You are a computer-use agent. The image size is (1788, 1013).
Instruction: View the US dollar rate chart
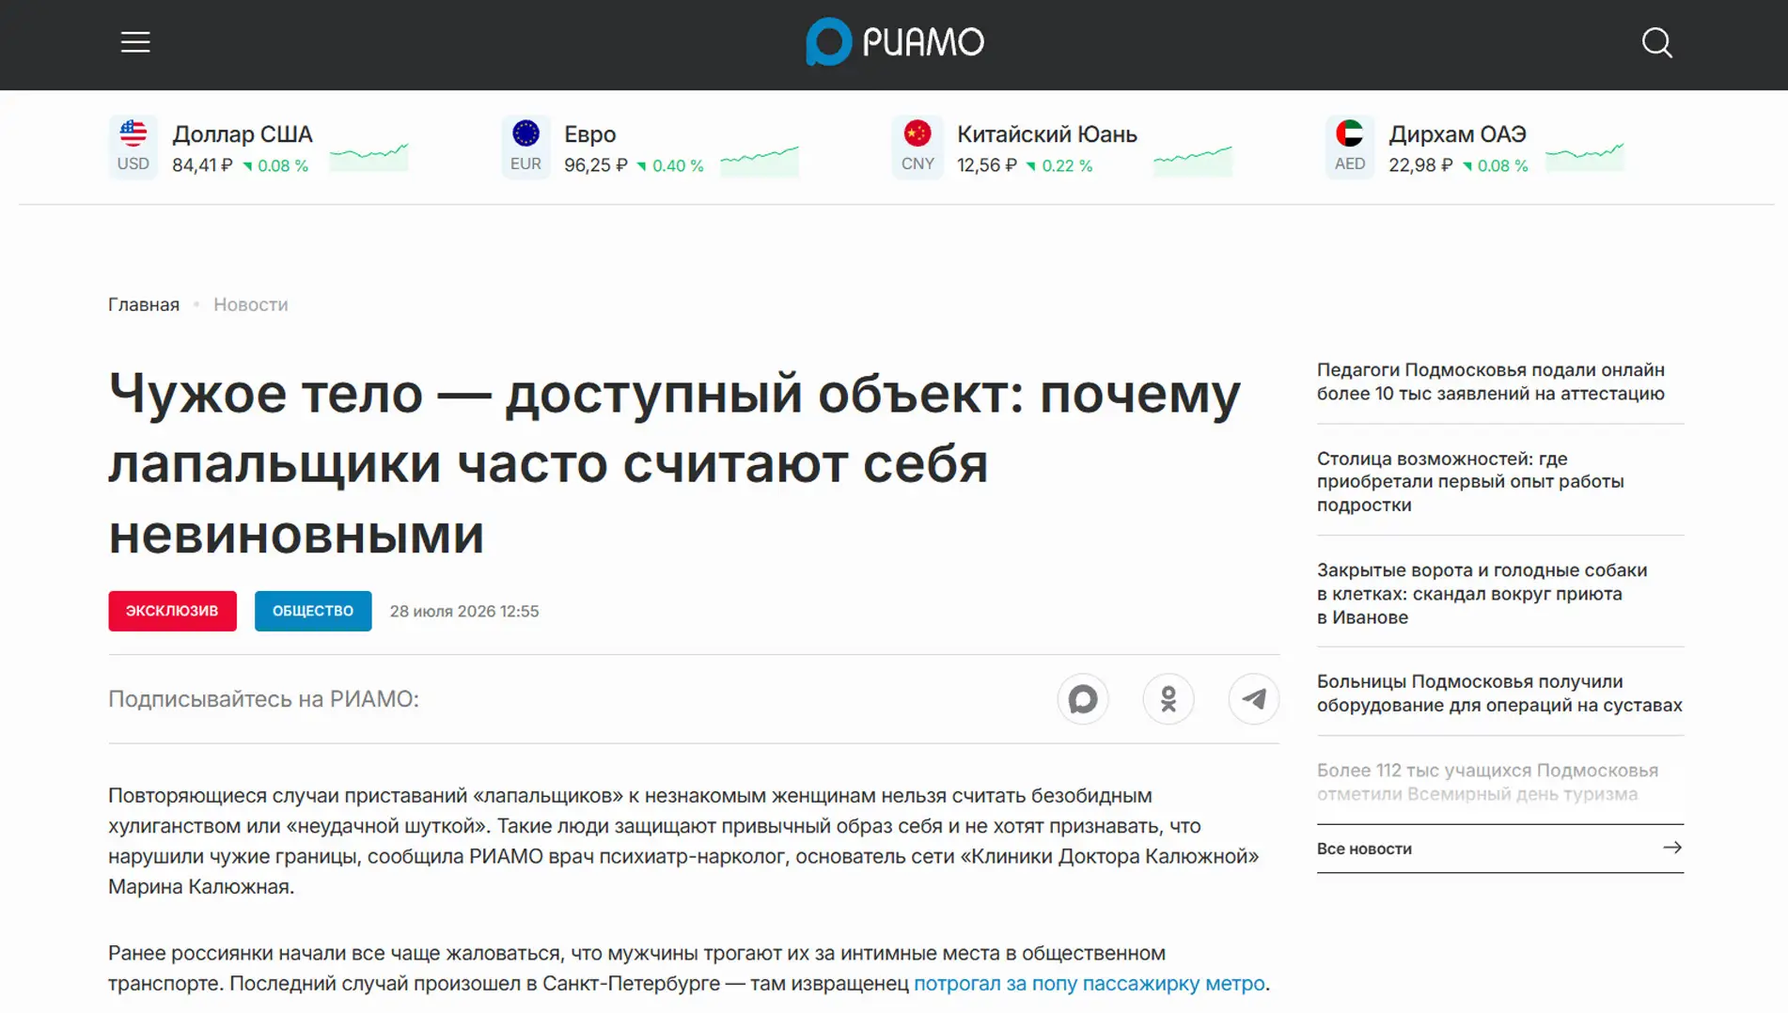tap(369, 156)
